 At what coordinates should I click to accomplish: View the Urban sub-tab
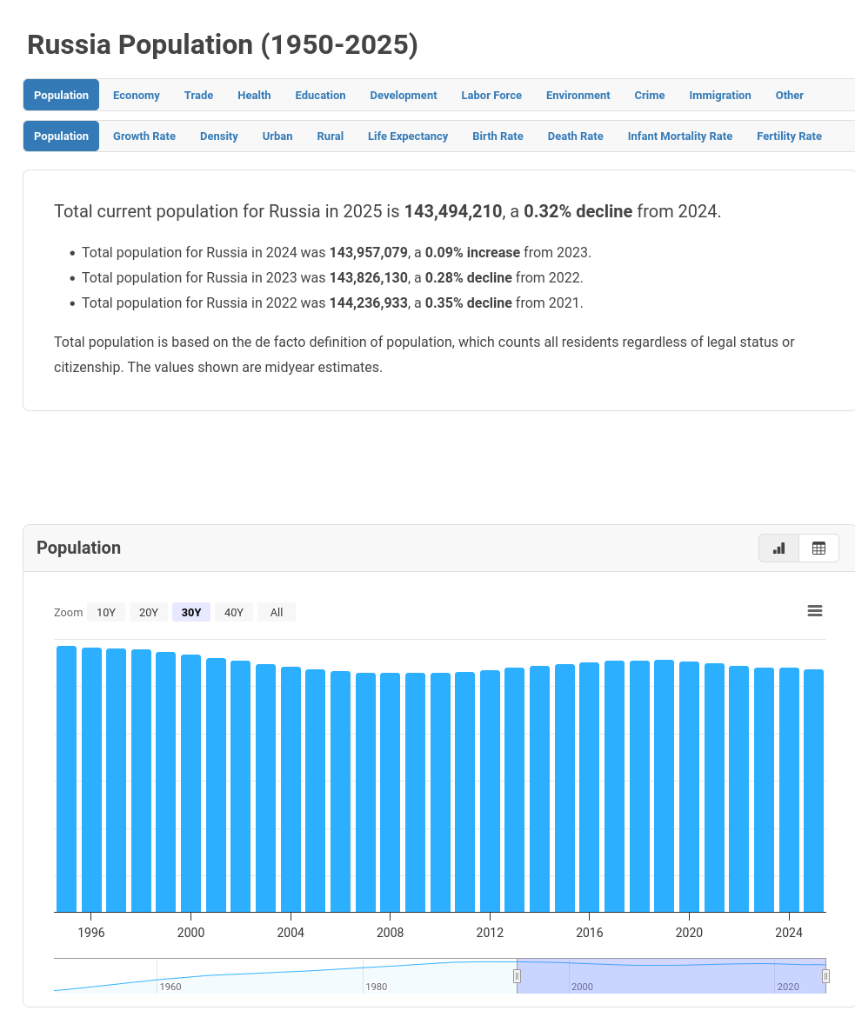tap(277, 136)
